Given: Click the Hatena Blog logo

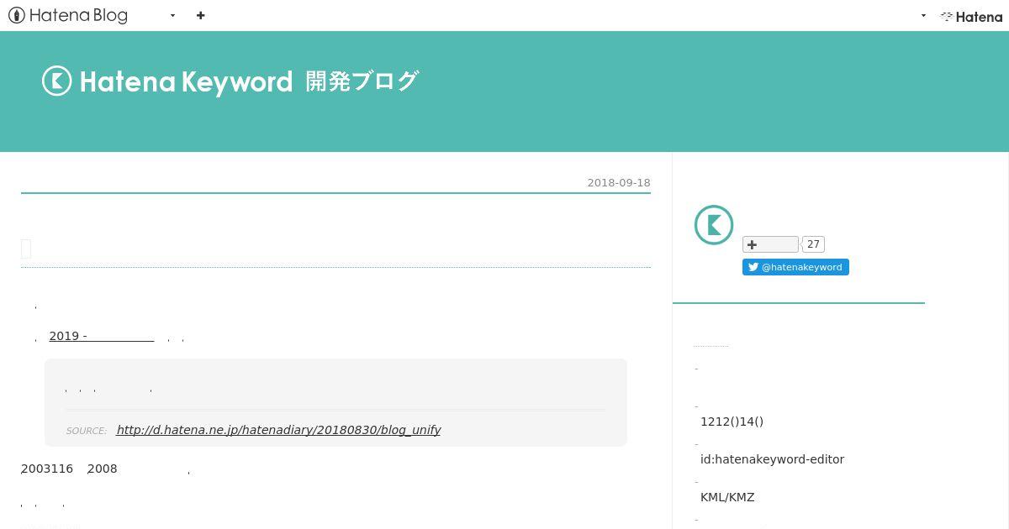Looking at the screenshot, I should (x=68, y=15).
